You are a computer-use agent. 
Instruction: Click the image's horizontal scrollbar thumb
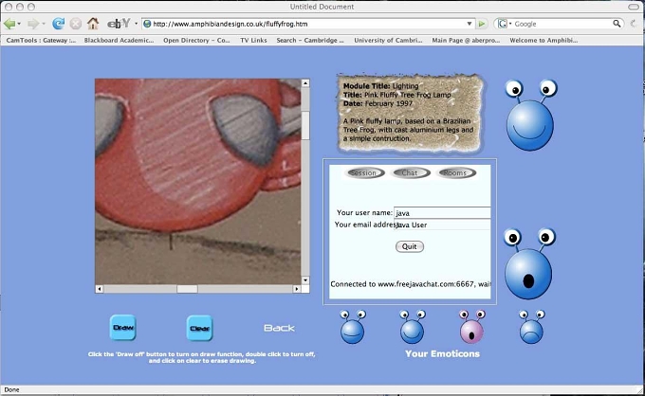[x=187, y=289]
